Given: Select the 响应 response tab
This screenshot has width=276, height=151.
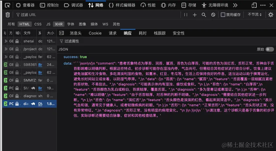Looking at the screenshot, I should point(128,33).
